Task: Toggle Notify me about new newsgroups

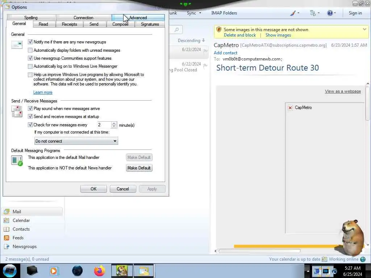Action: tap(30, 42)
